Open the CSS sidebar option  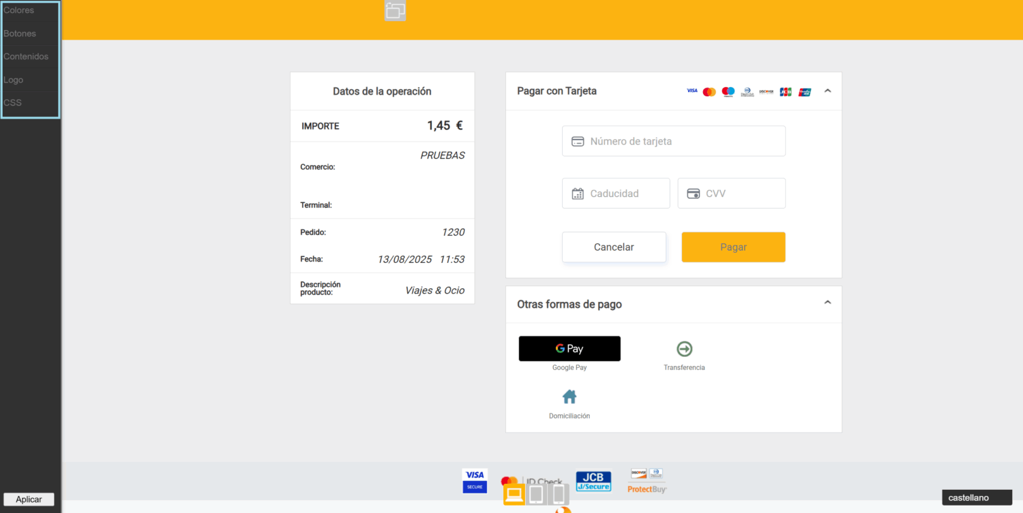click(x=13, y=103)
